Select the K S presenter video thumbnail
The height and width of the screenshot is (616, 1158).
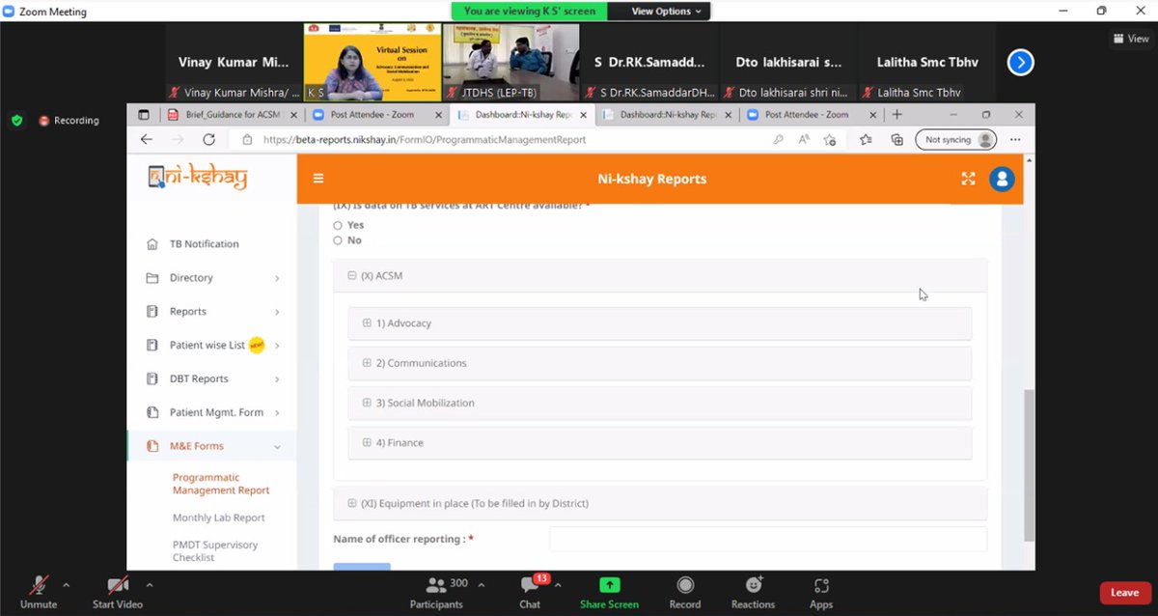click(372, 63)
